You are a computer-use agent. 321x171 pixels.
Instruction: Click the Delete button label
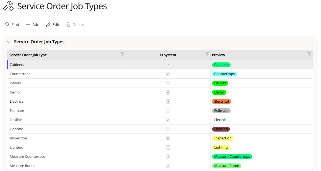78,25
